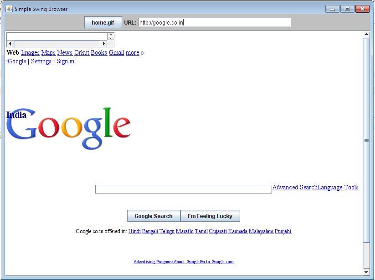Click the Google search query field
375x280 pixels.
[184, 189]
